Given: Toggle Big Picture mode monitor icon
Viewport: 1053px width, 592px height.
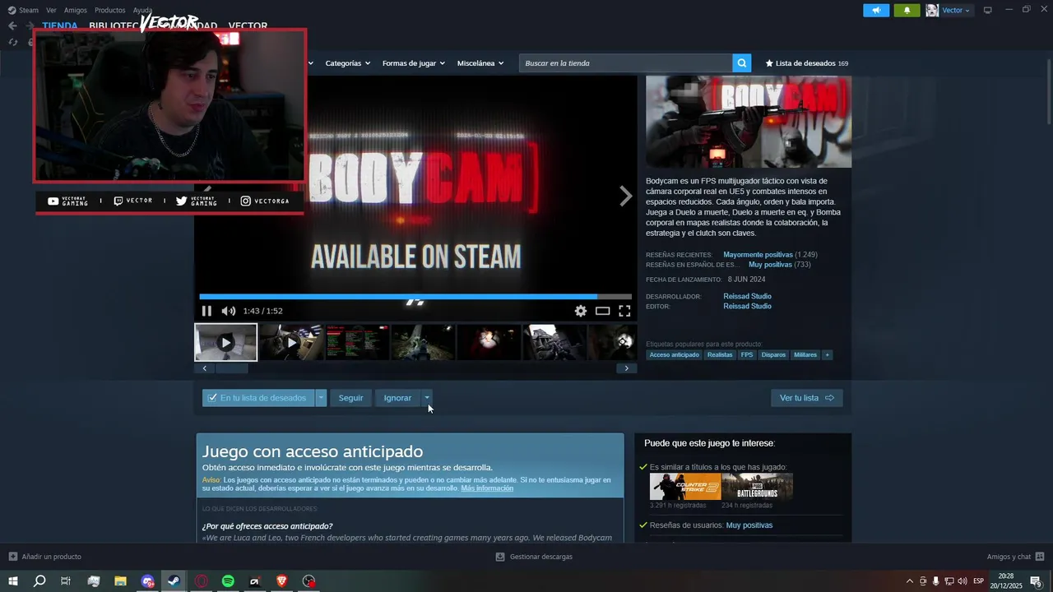Looking at the screenshot, I should 988,10.
